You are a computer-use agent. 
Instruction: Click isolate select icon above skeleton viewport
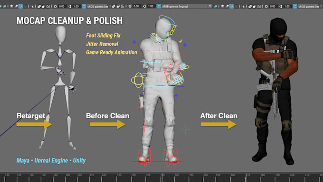(32, 6)
